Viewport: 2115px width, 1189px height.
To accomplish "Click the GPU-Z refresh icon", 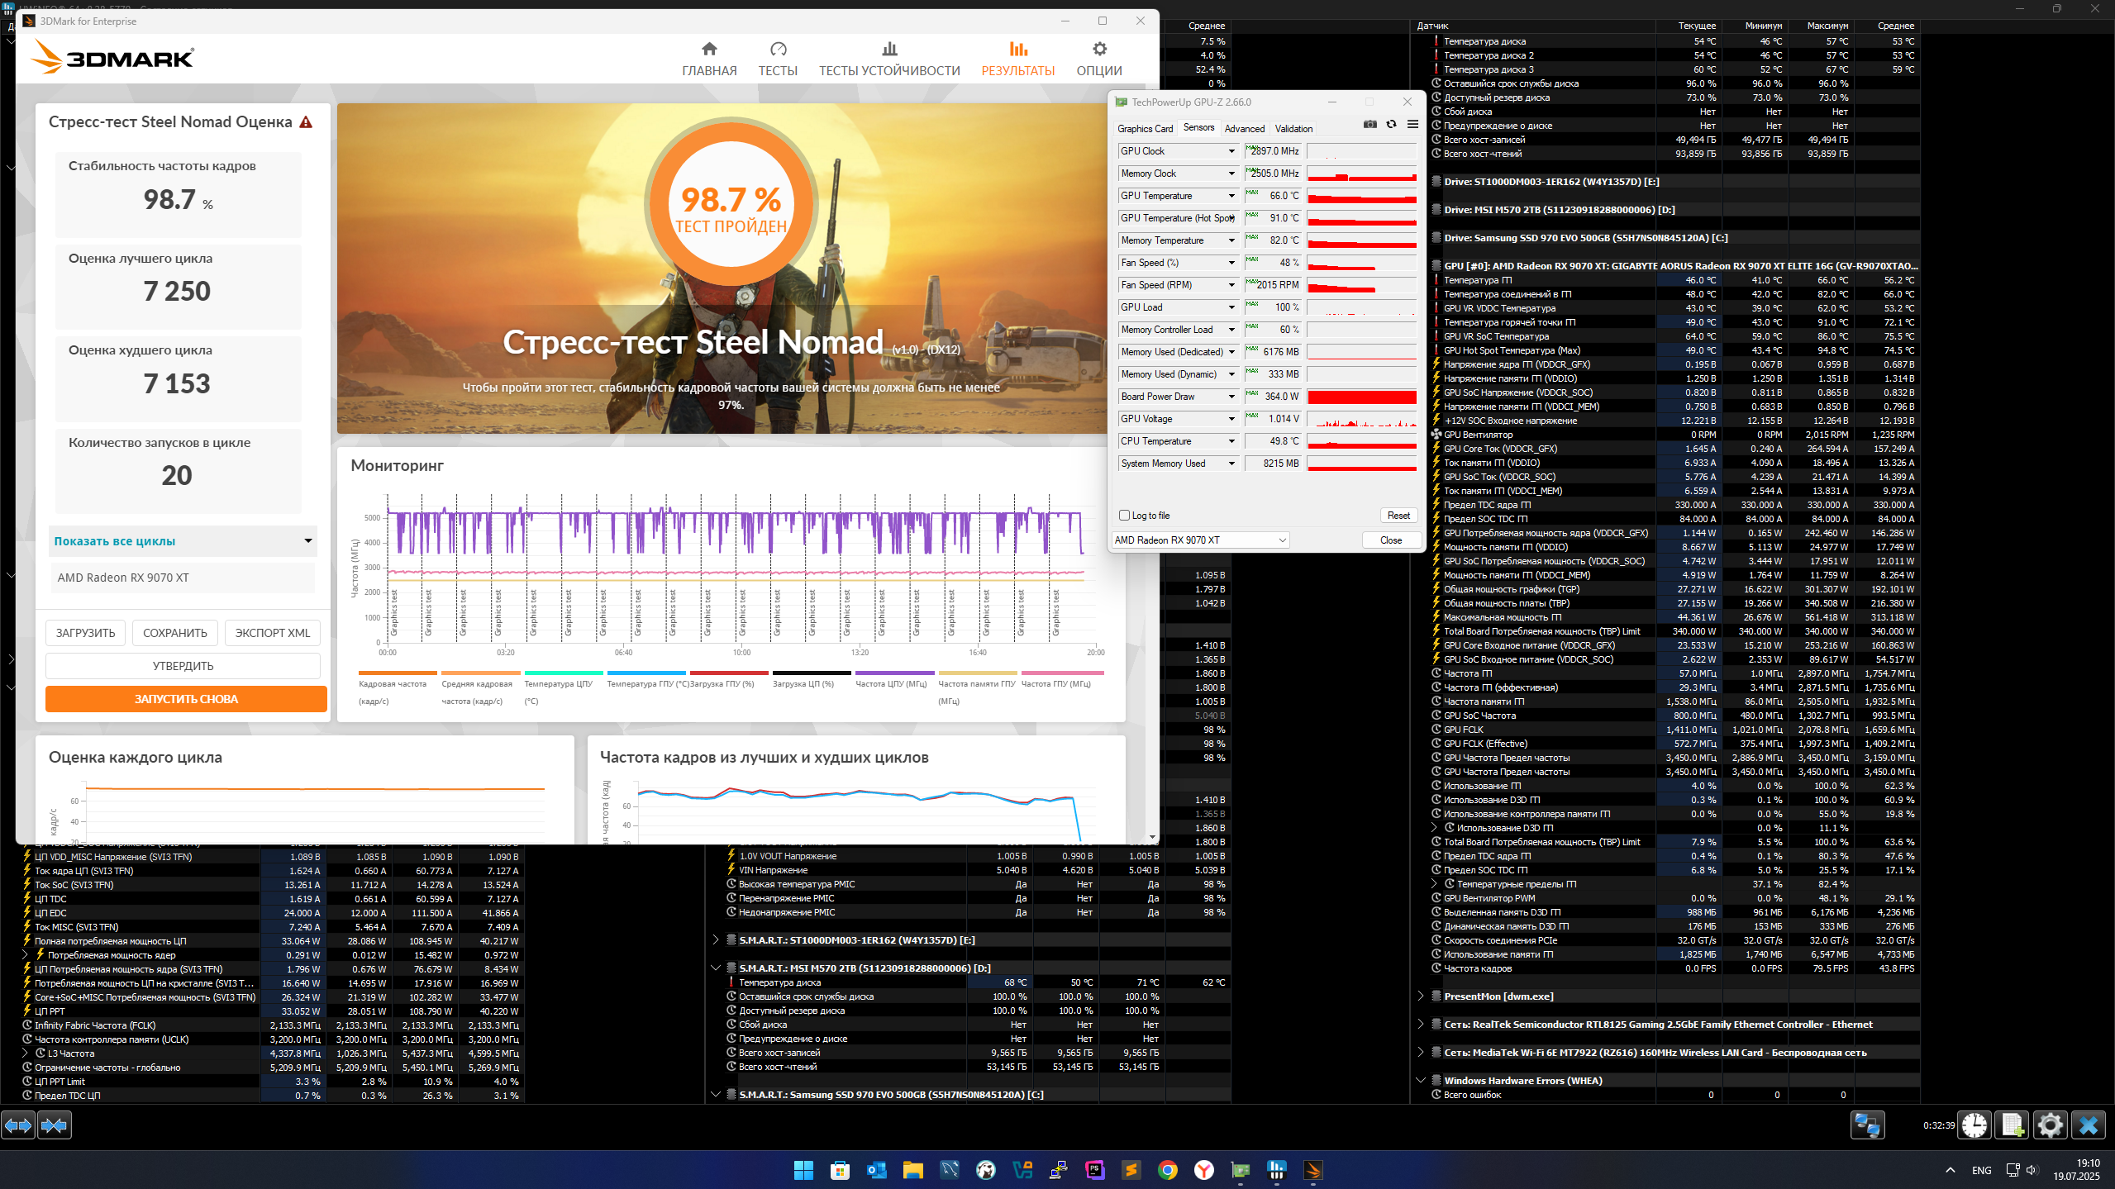I will 1391,124.
